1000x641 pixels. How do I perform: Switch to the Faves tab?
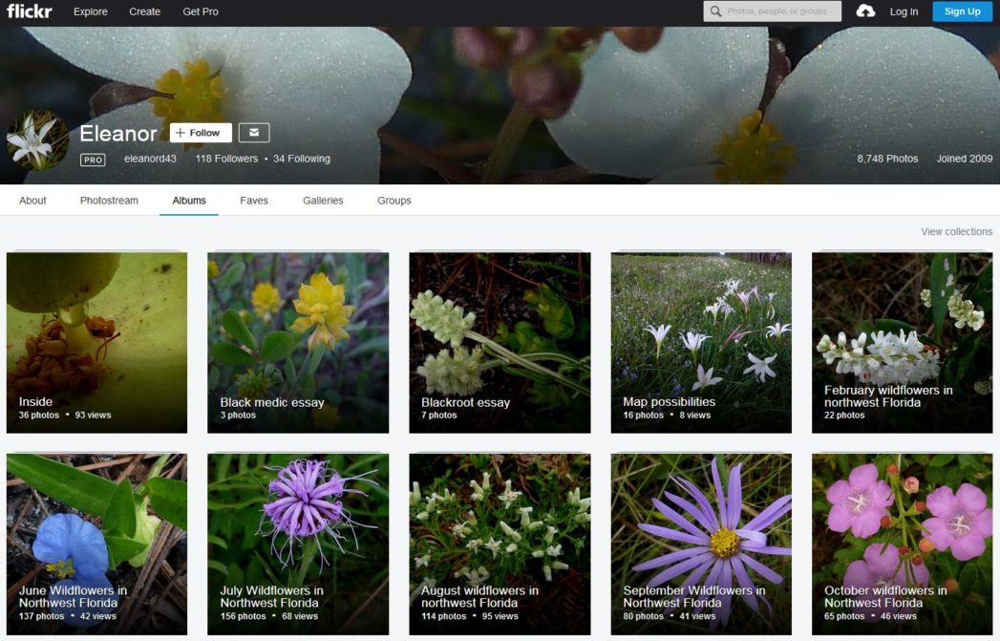coord(254,201)
